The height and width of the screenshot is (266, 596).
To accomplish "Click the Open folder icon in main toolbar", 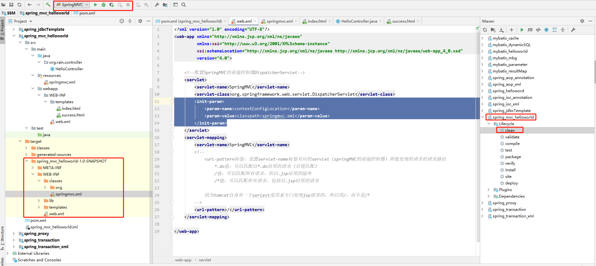I will tap(3, 5).
